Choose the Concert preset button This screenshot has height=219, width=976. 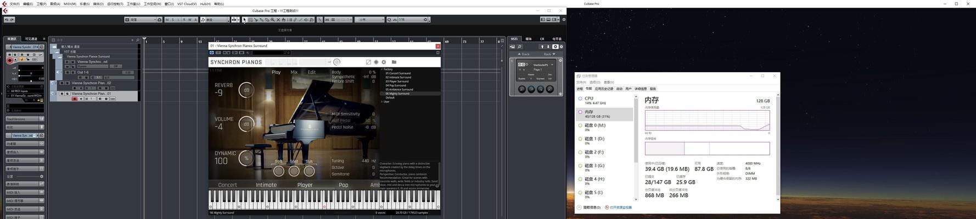[x=227, y=185]
